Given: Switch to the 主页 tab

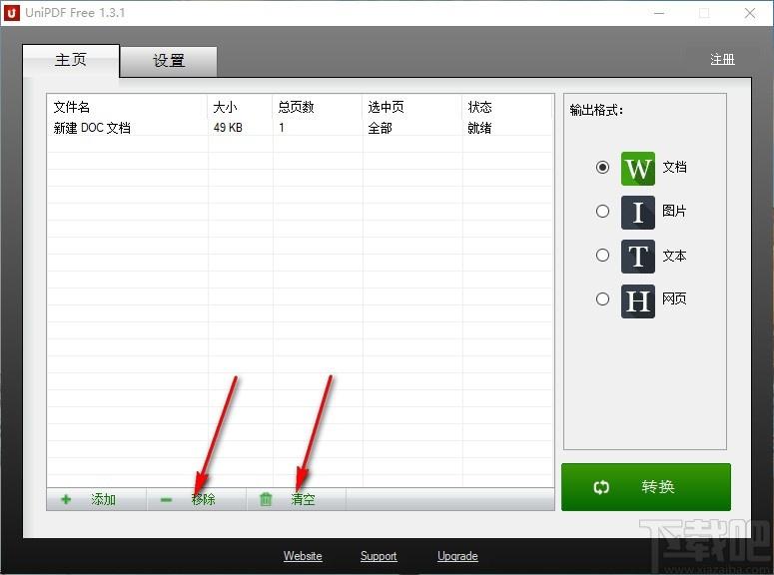Looking at the screenshot, I should tap(71, 60).
